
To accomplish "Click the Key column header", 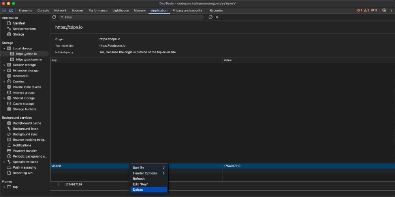I will point(136,60).
